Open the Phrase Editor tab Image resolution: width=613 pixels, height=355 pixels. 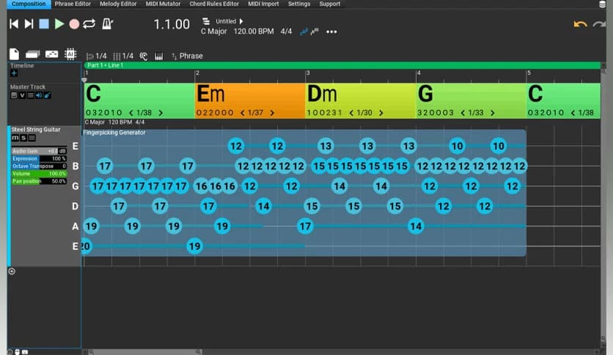(73, 4)
